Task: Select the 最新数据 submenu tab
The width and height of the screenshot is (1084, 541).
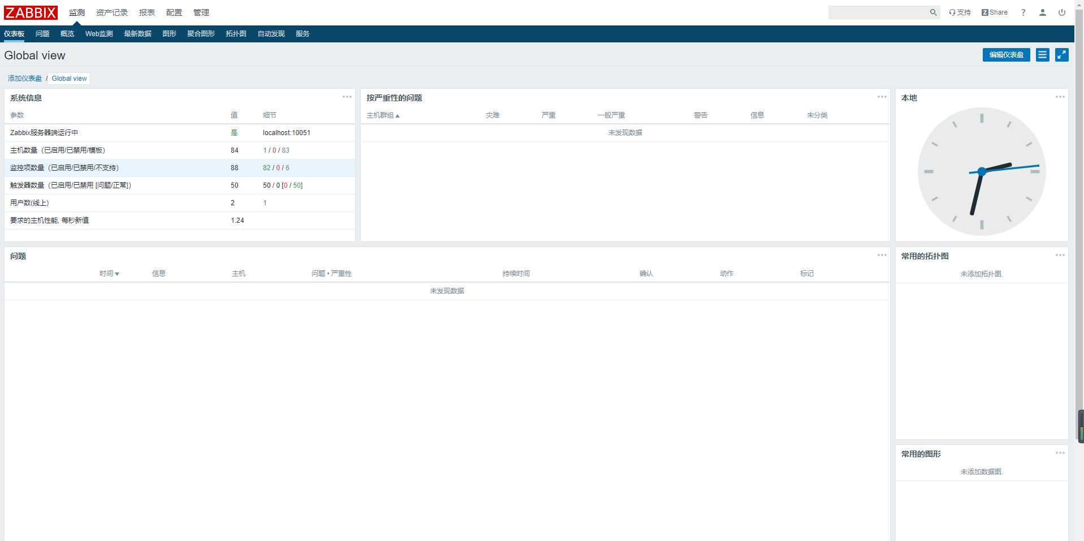Action: coord(137,34)
